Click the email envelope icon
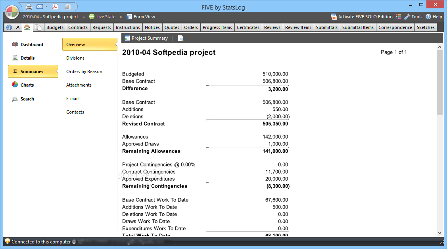Screen dimensions: 447x249 pyautogui.click(x=40, y=7)
